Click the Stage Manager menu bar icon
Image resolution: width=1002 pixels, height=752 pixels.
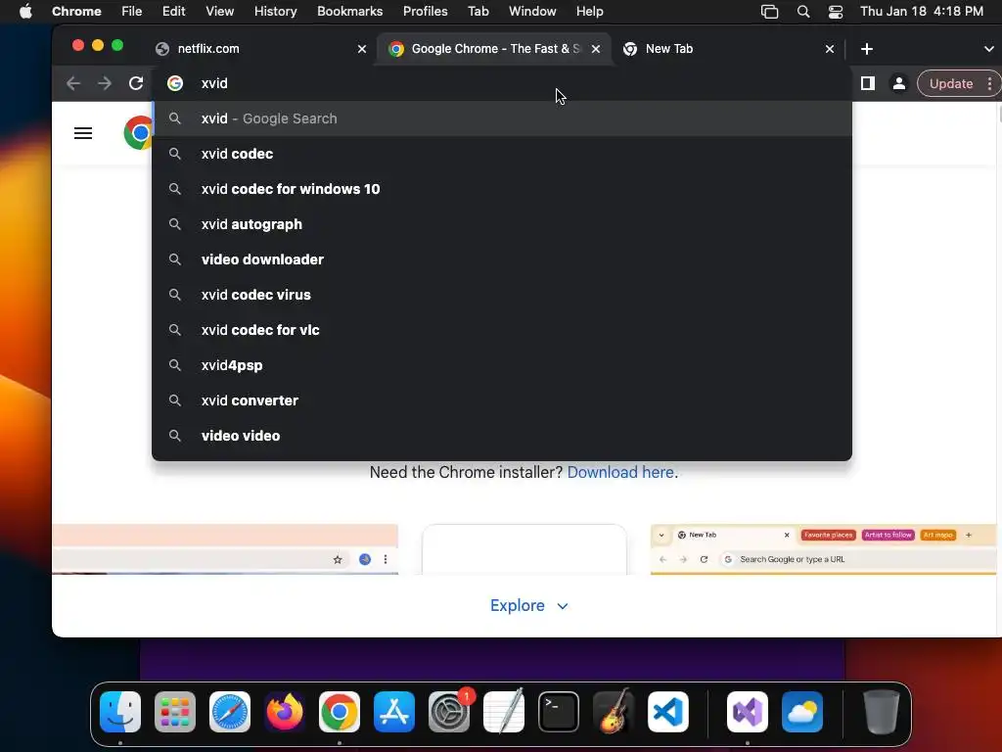pyautogui.click(x=769, y=12)
